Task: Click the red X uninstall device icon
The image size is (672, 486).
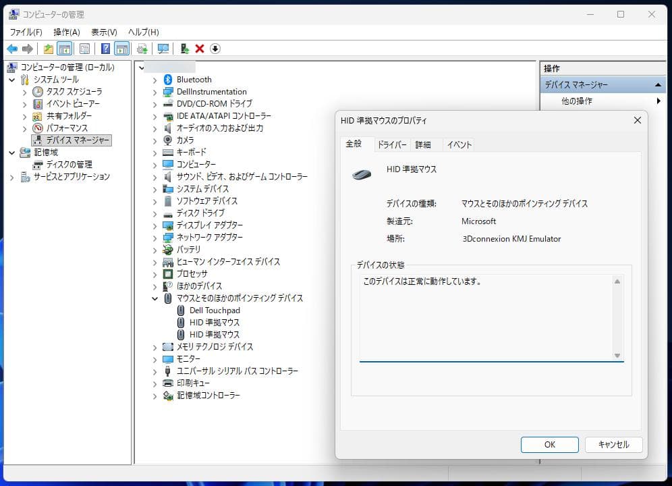Action: point(199,48)
